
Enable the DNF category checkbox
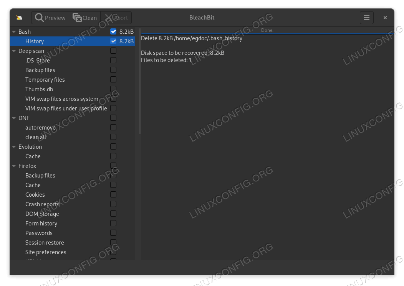(113, 118)
